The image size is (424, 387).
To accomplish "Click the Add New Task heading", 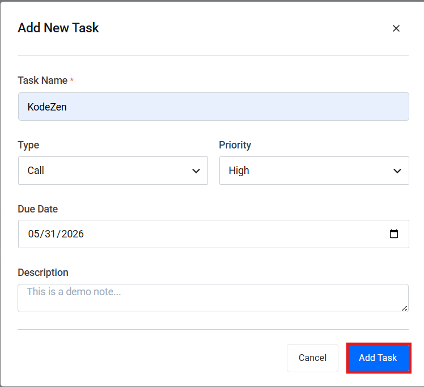I will tap(58, 28).
